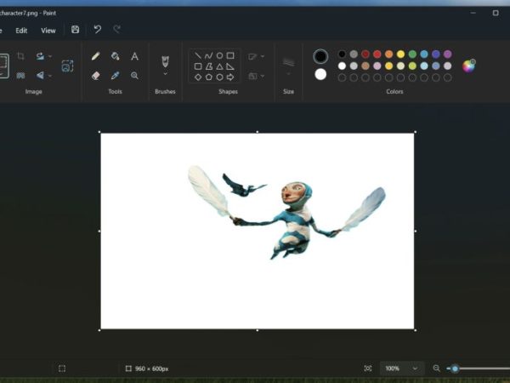Open the Brushes dropdown arrow
The width and height of the screenshot is (510, 383).
click(165, 74)
